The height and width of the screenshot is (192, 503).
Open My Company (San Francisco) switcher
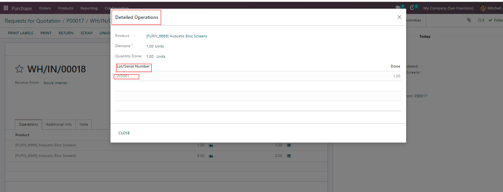pyautogui.click(x=448, y=8)
